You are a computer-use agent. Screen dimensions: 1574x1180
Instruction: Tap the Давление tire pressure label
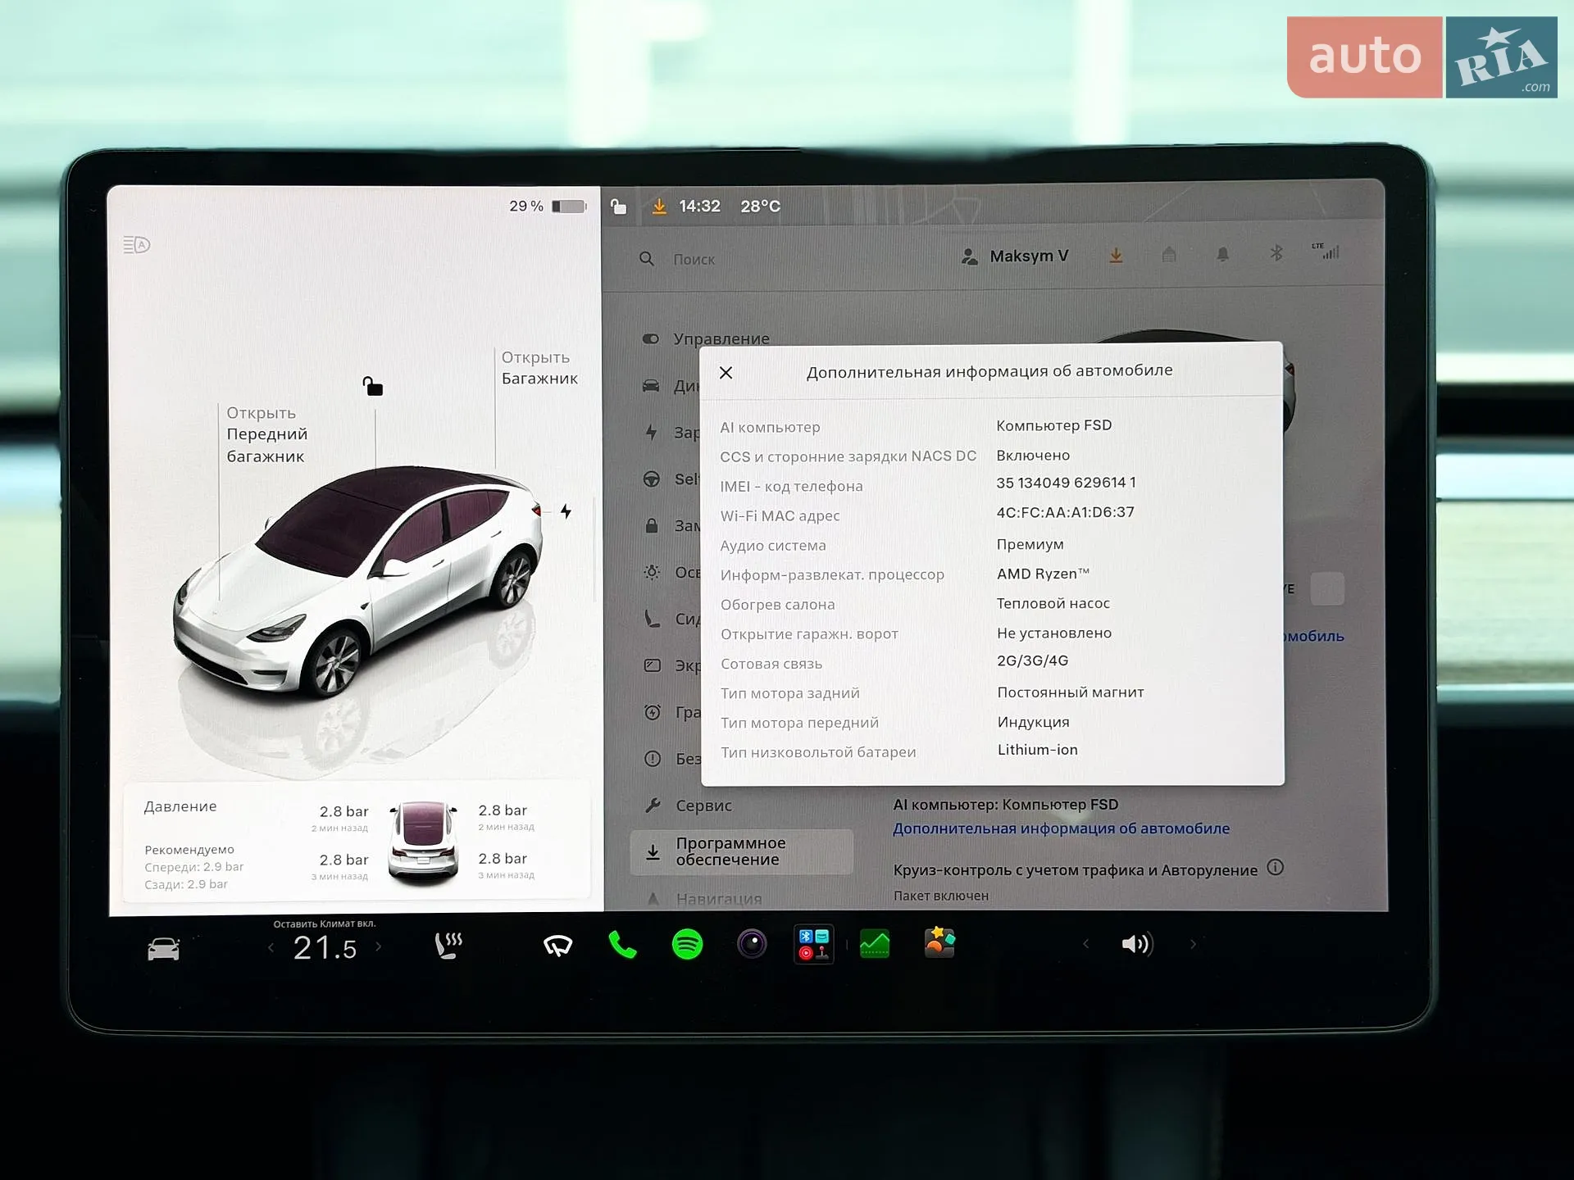point(180,806)
